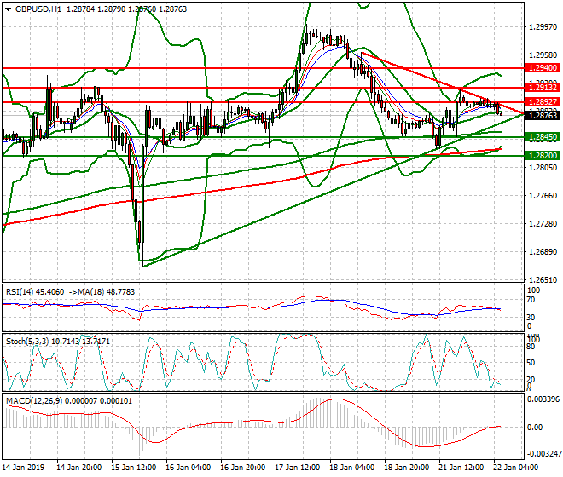Click the MACD zero level 0.00 label

536,427
